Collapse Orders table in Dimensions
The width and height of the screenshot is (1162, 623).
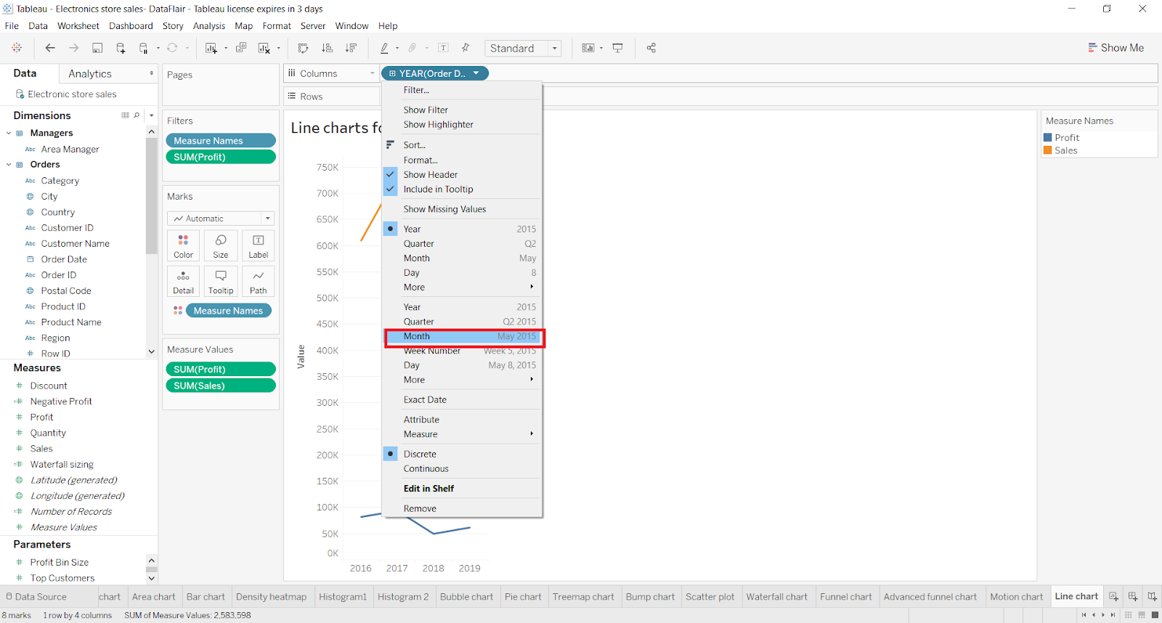click(x=9, y=164)
